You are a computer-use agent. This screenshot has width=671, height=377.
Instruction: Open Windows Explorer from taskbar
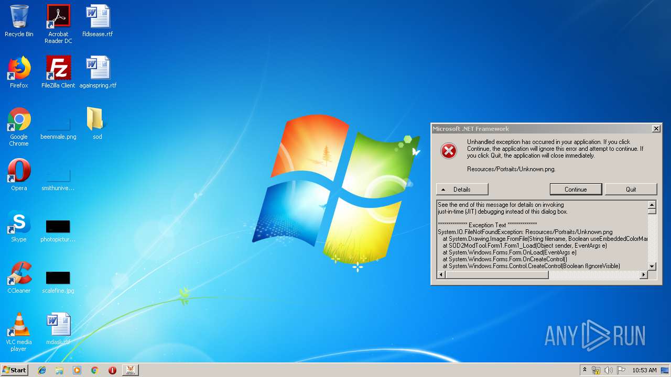pos(59,370)
